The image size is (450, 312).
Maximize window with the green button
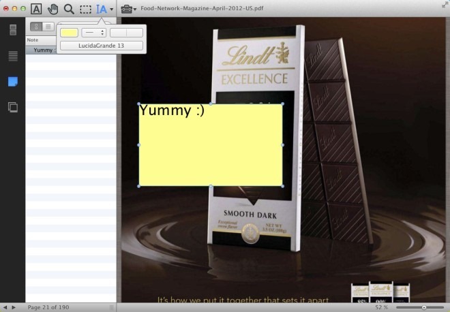[23, 9]
